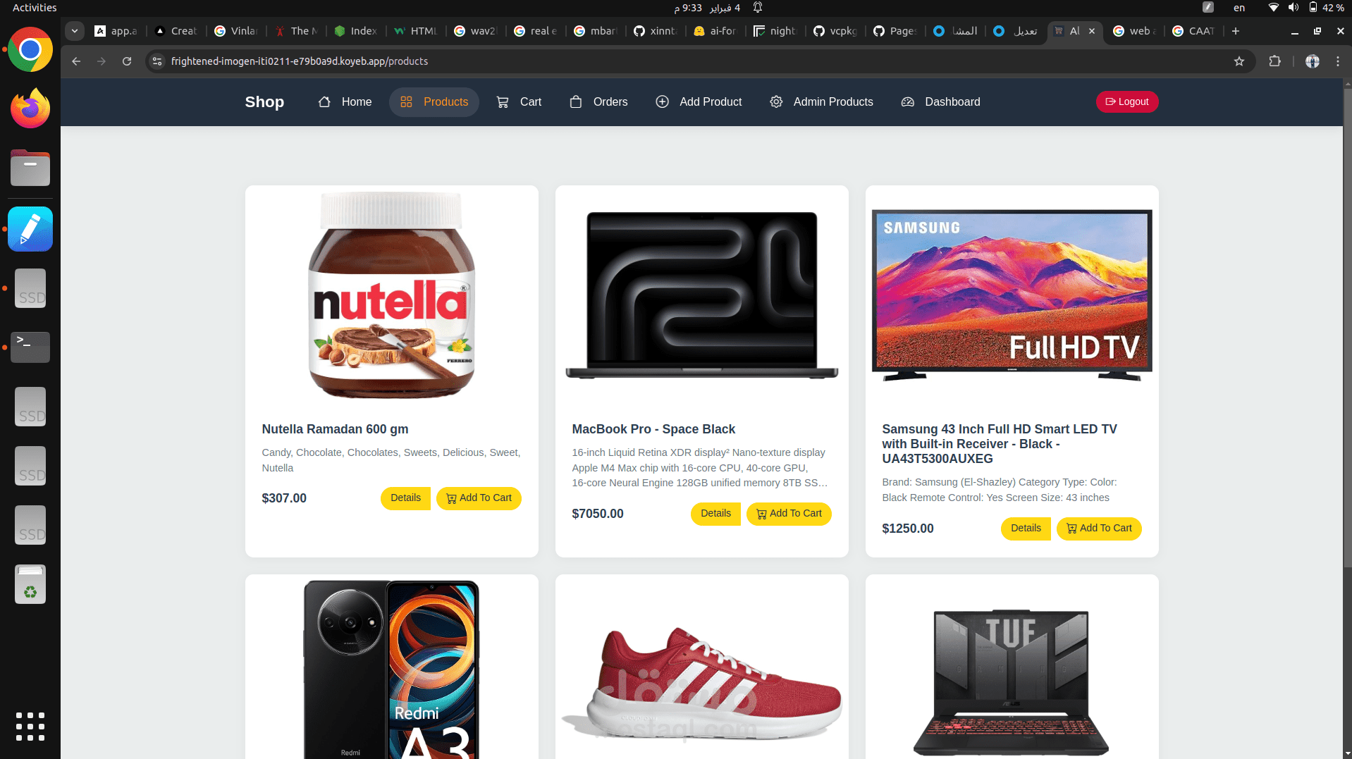View Details for Samsung 43 Inch TV
This screenshot has height=759, width=1352.
click(1026, 528)
